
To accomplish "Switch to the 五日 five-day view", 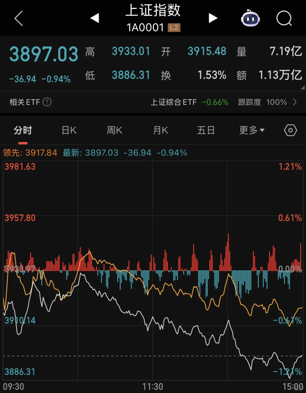I will click(206, 130).
